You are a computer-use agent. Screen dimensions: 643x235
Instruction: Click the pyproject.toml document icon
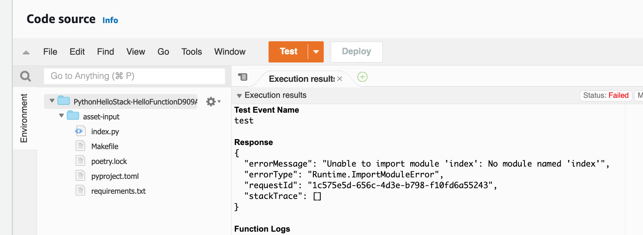tap(80, 176)
